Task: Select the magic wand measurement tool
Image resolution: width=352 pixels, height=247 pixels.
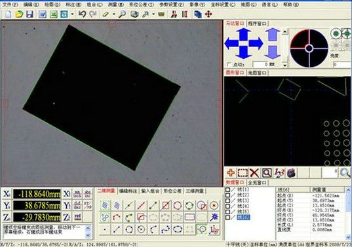Action: click(214, 217)
